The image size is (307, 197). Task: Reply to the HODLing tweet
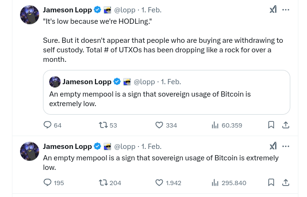tap(47, 125)
